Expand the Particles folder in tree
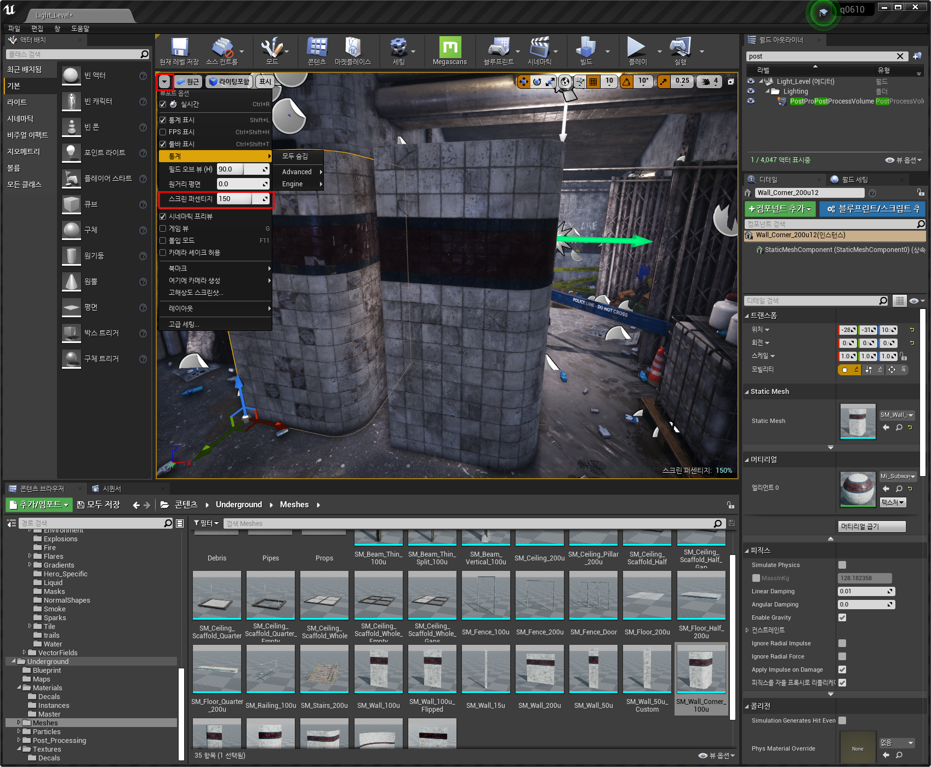This screenshot has height=767, width=931. pyautogui.click(x=19, y=731)
